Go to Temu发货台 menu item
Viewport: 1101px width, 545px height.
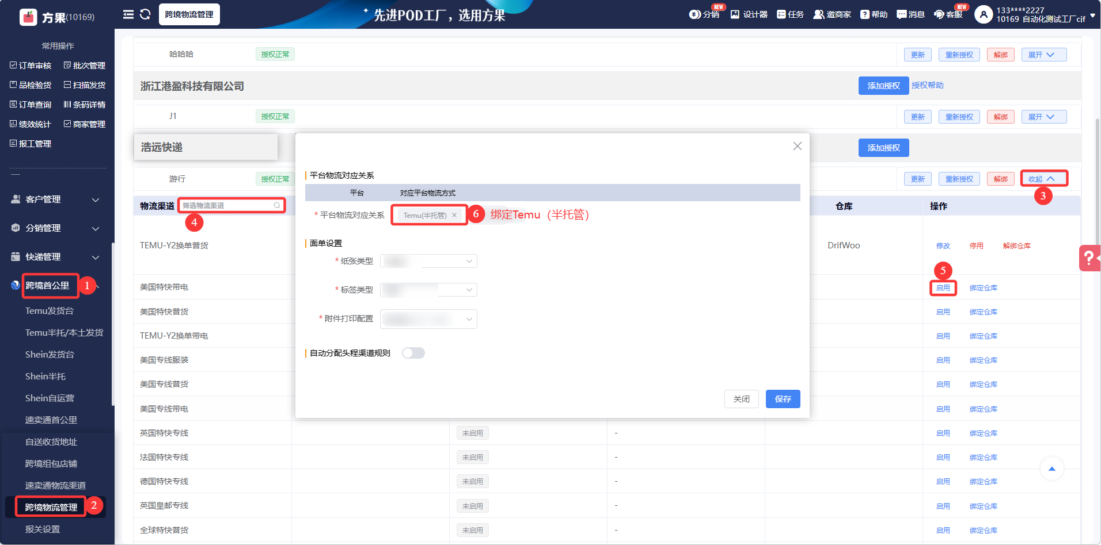tap(50, 311)
